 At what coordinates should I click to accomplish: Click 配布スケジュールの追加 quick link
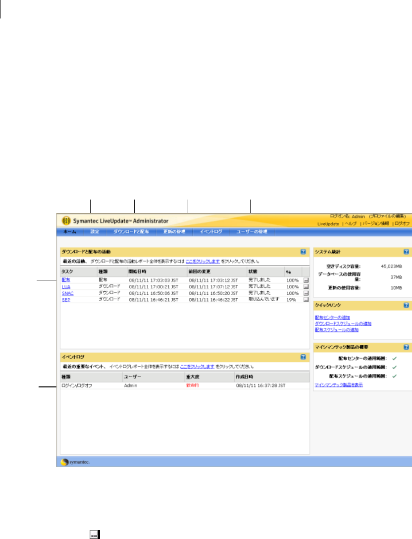pyautogui.click(x=336, y=329)
